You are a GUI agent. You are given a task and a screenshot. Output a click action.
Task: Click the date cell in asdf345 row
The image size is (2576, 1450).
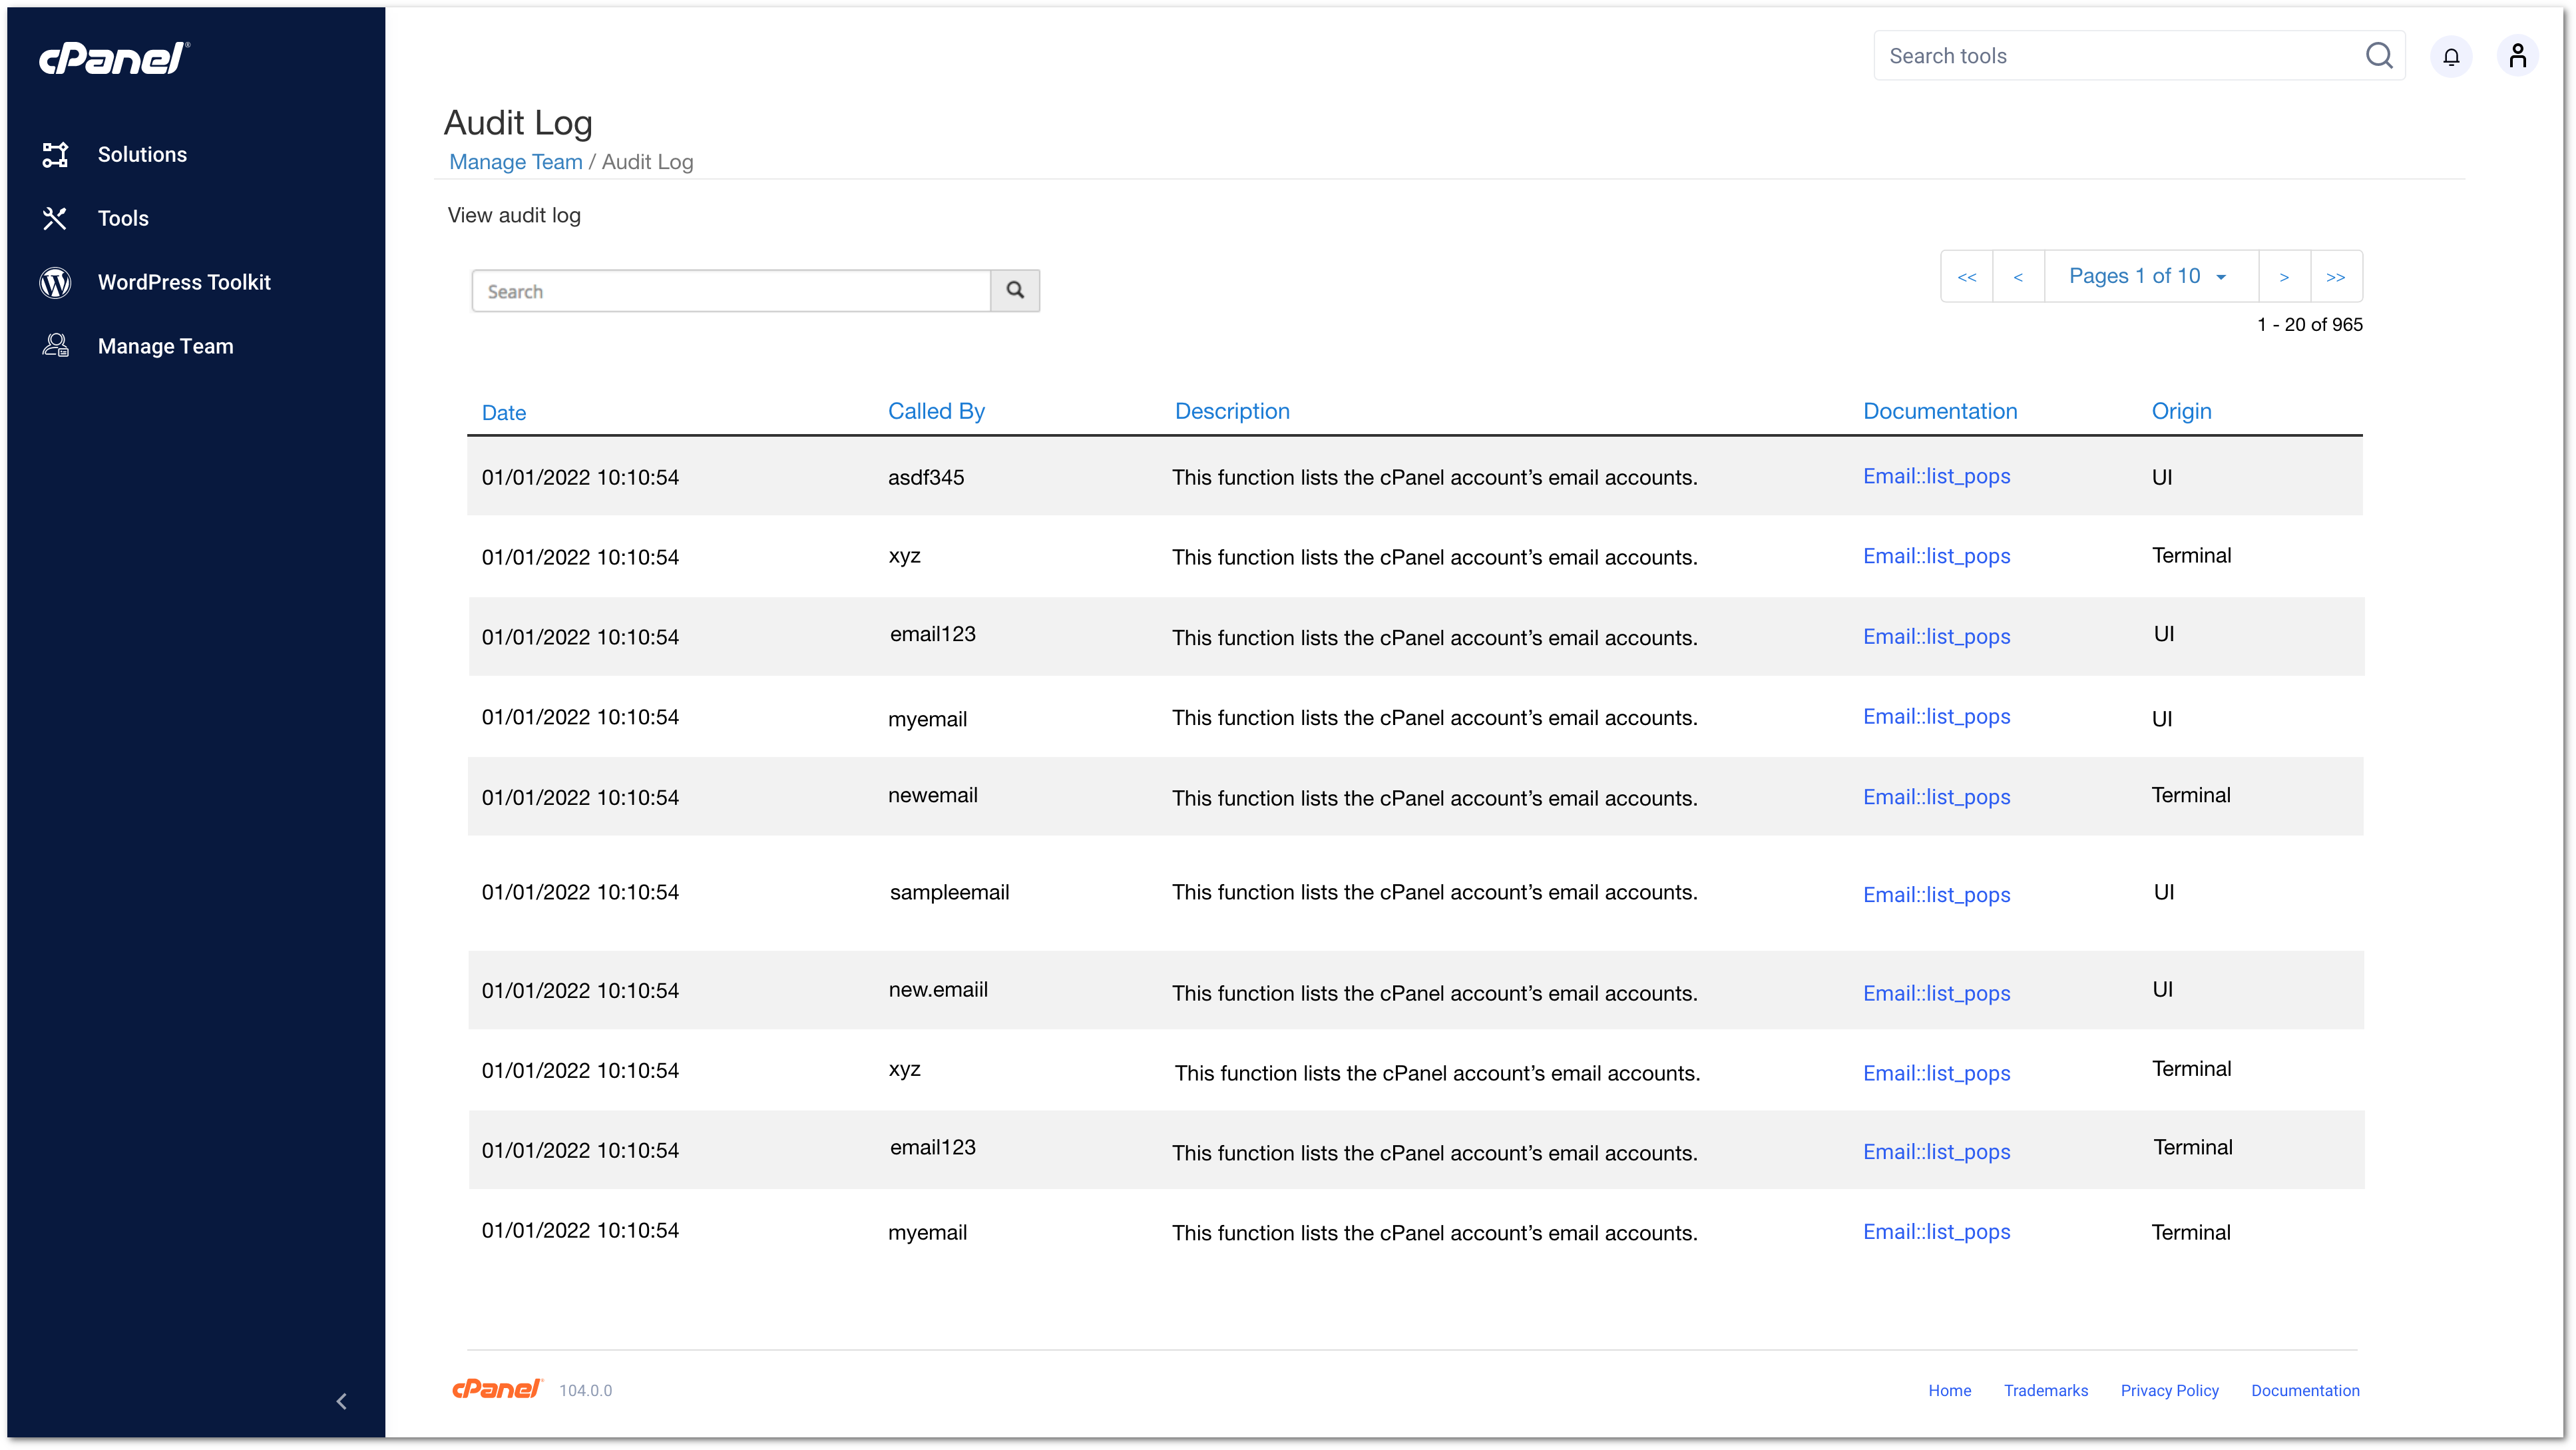point(580,477)
